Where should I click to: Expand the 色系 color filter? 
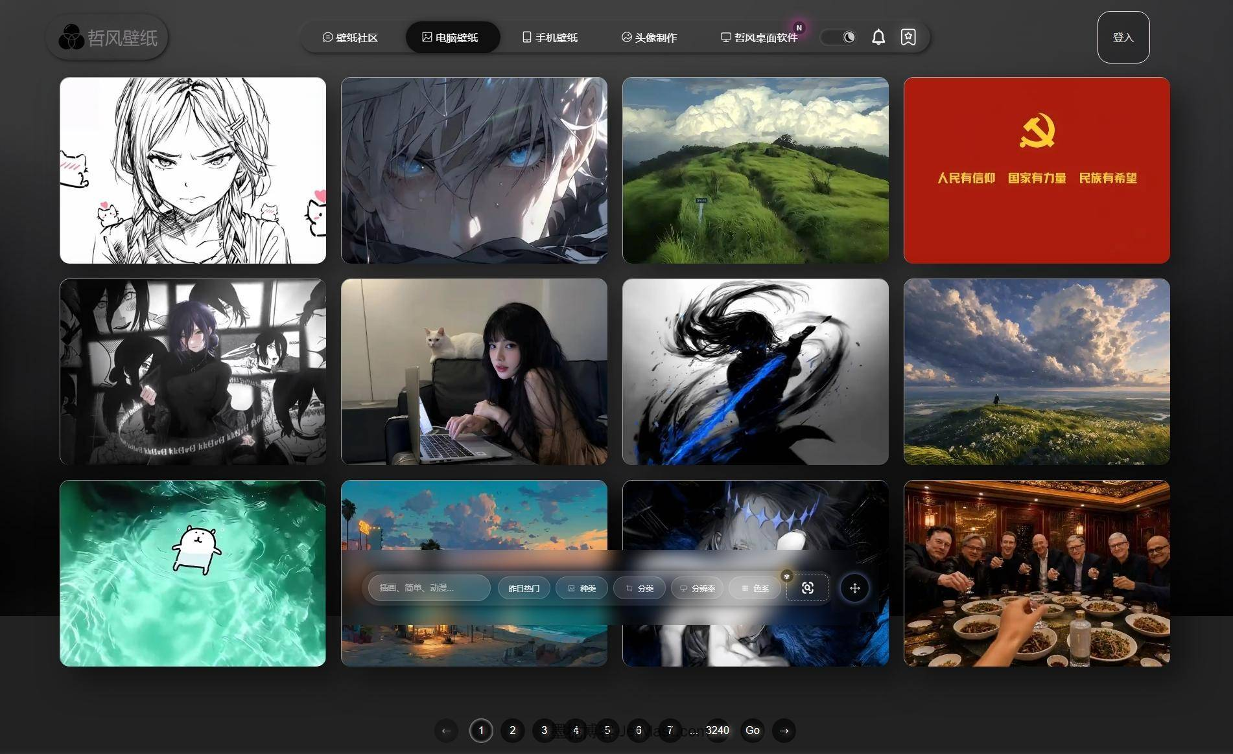pos(755,588)
